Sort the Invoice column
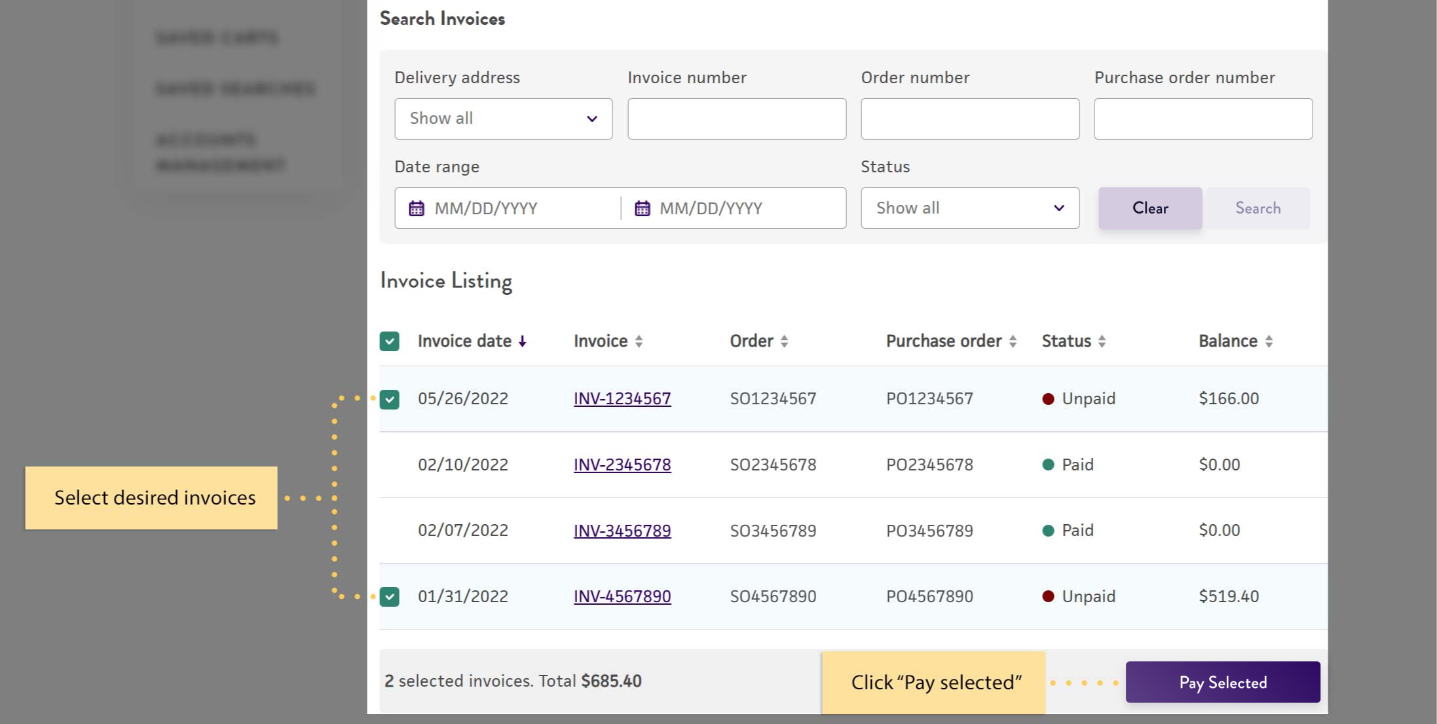This screenshot has width=1437, height=724. (x=639, y=341)
